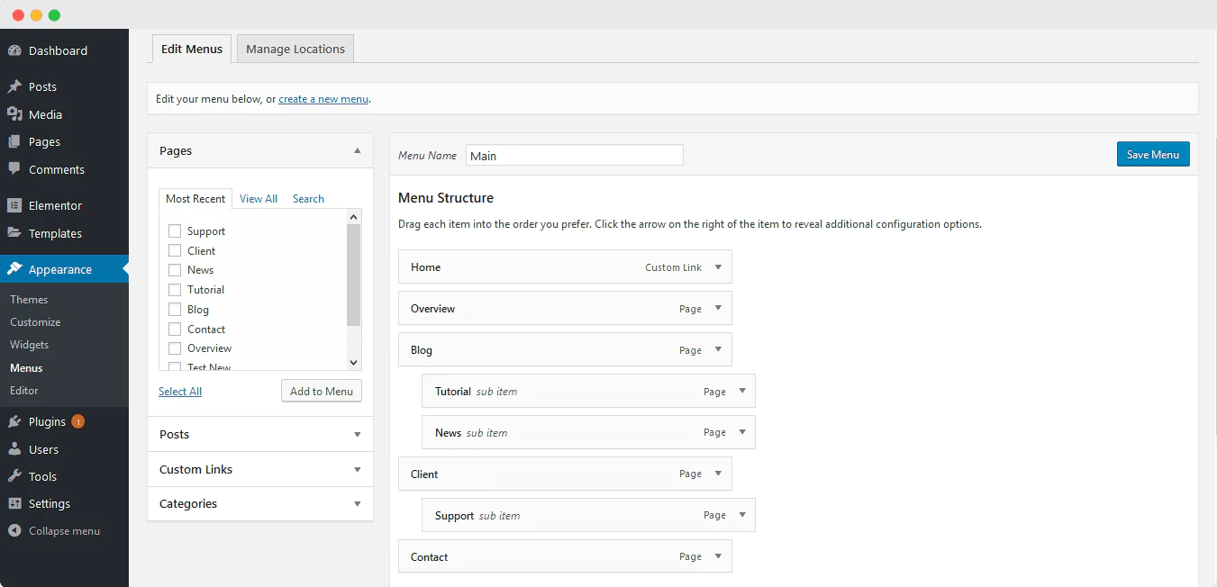Click the Comments speech bubble icon
The width and height of the screenshot is (1217, 587).
coord(14,169)
